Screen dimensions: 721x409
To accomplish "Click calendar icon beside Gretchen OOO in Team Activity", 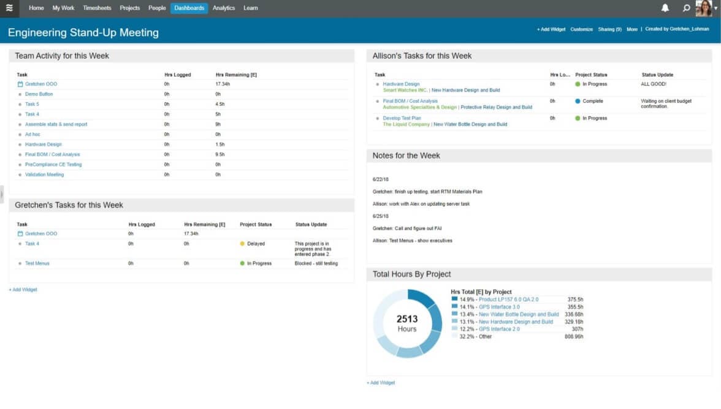I will coord(20,84).
